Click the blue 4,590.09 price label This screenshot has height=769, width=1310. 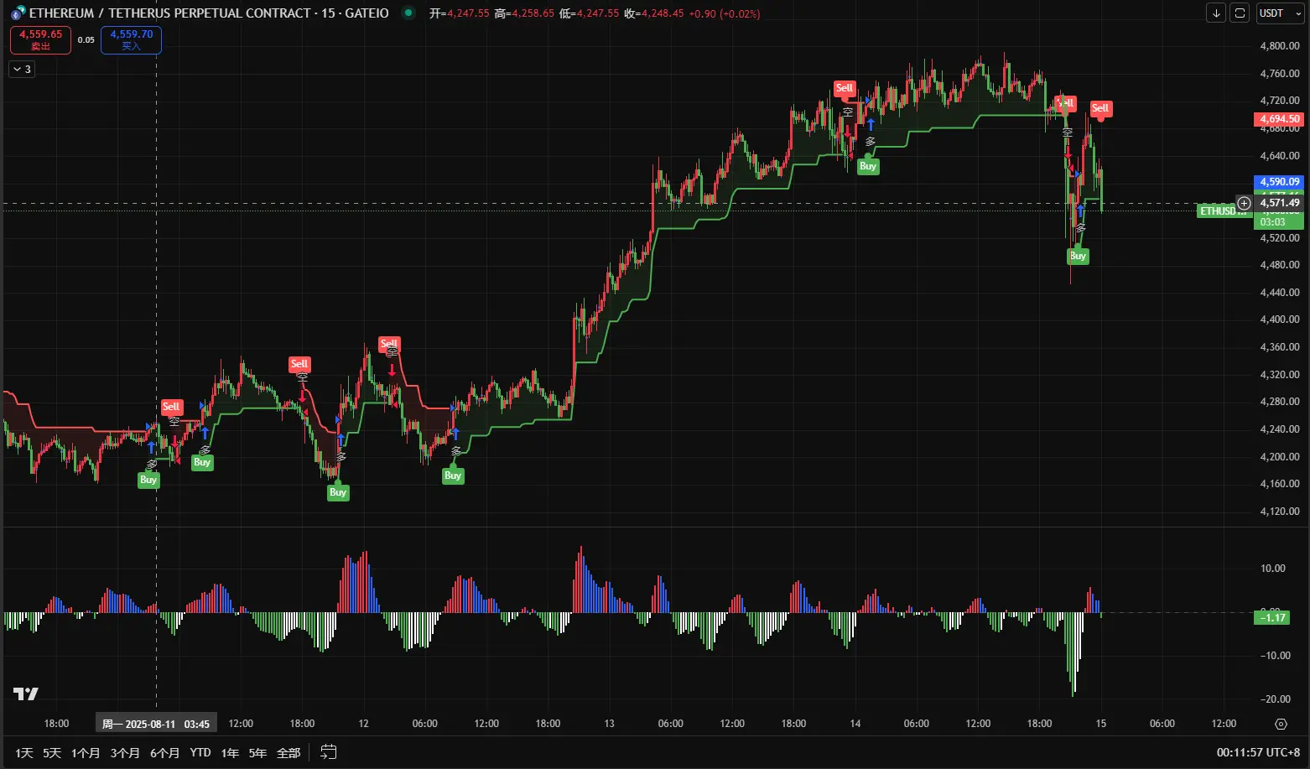[1279, 182]
